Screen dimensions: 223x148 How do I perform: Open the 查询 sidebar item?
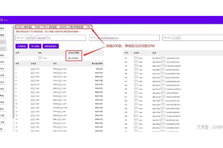(x=3, y=55)
